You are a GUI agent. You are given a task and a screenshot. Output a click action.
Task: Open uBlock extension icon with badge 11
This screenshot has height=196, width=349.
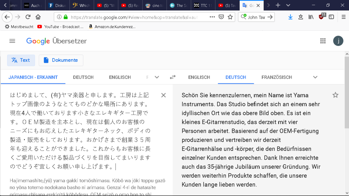point(322,16)
